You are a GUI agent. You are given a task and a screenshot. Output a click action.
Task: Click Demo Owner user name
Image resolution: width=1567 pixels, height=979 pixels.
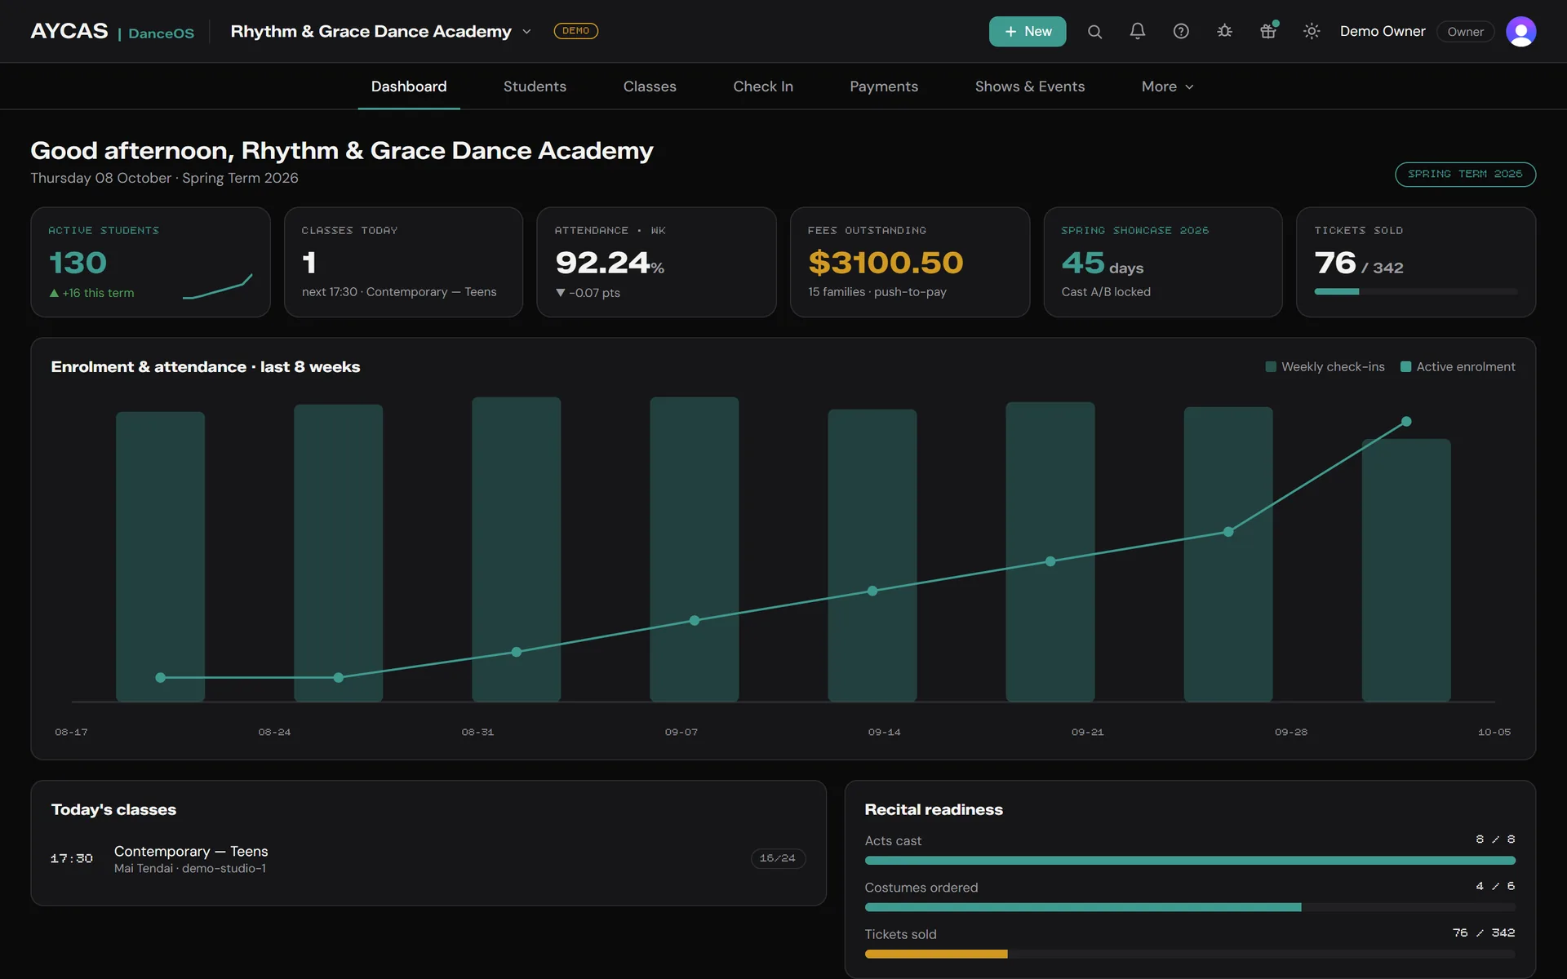coord(1383,32)
